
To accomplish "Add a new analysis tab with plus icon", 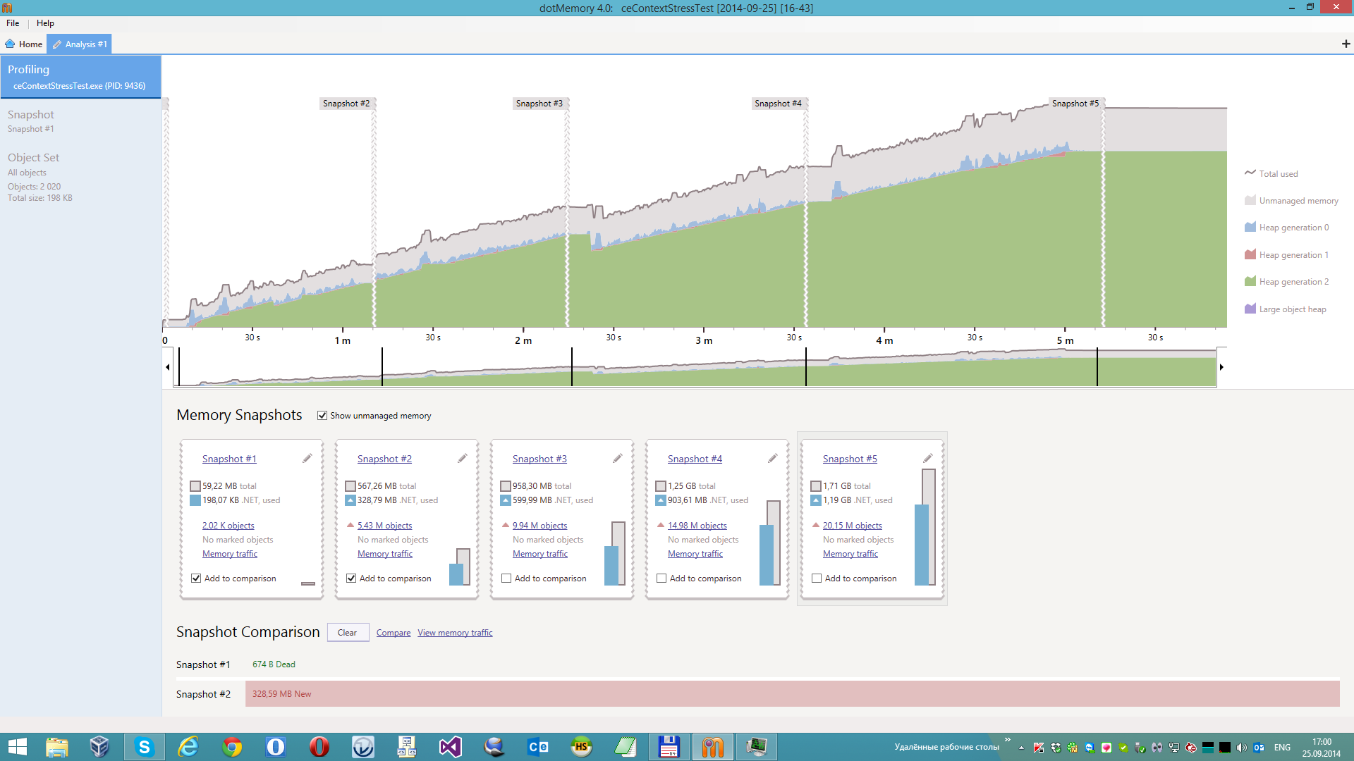I will pos(1346,44).
